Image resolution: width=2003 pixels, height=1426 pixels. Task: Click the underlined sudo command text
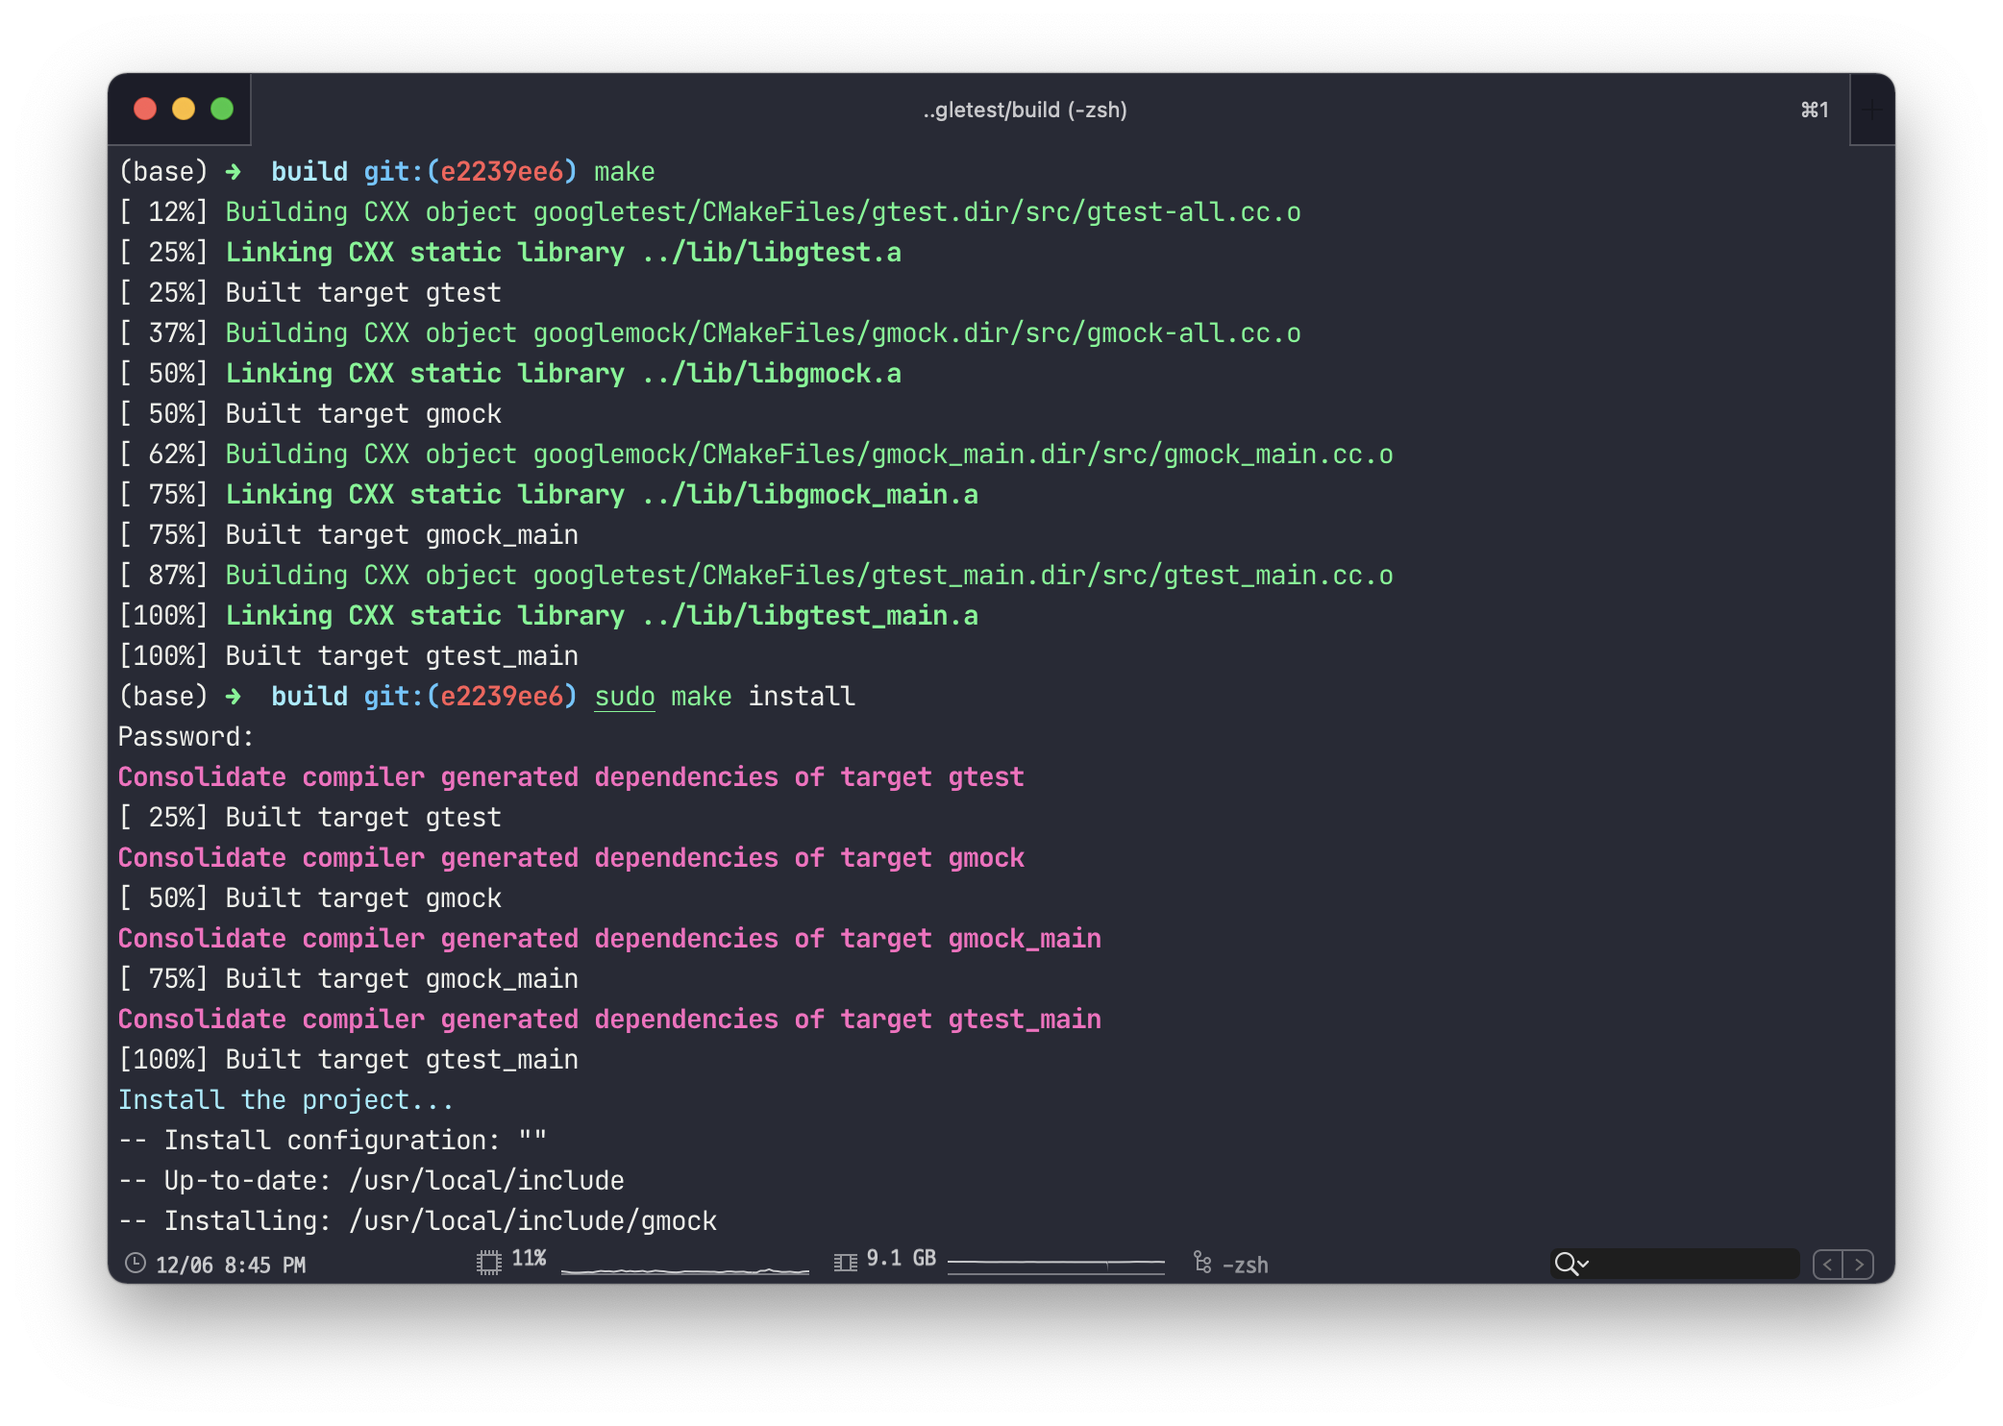[625, 696]
